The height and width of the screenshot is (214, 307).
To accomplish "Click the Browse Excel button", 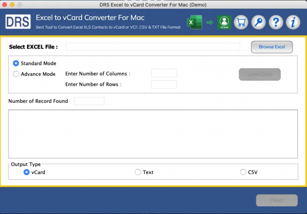I will (272, 47).
